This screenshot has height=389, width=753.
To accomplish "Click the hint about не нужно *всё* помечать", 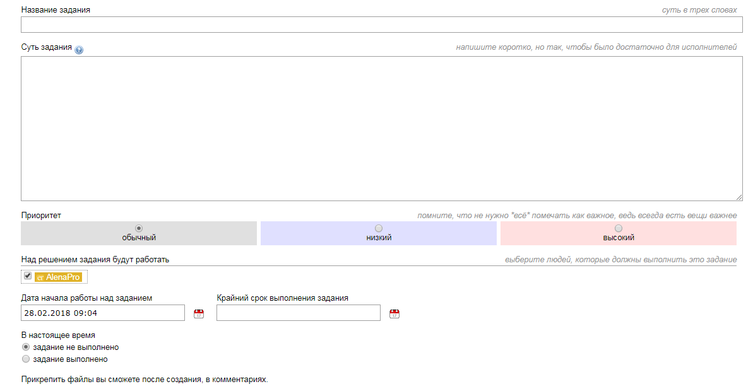I will 577,216.
